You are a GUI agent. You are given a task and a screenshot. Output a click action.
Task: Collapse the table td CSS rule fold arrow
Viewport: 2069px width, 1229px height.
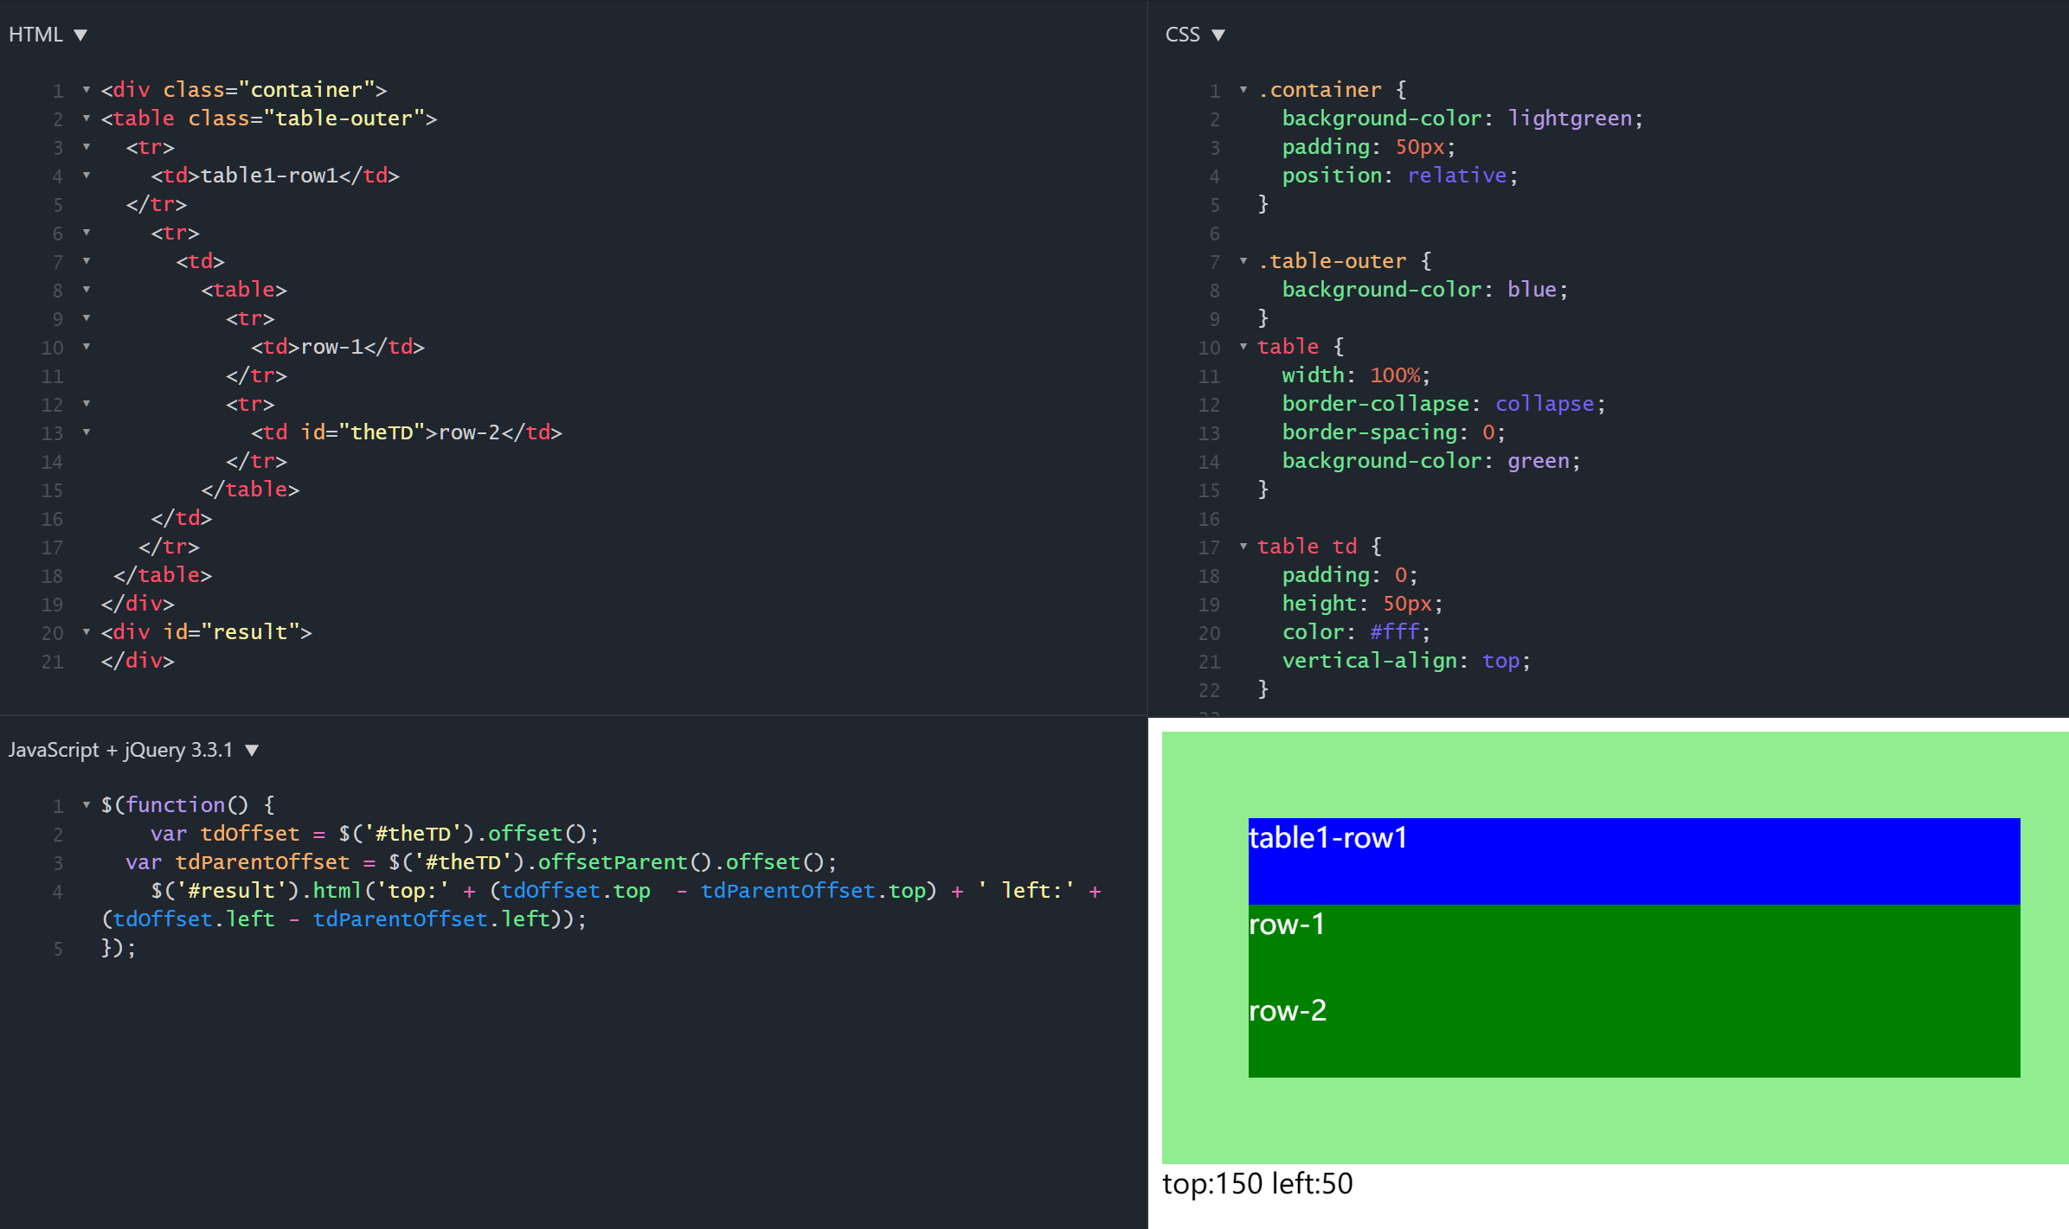coord(1243,547)
